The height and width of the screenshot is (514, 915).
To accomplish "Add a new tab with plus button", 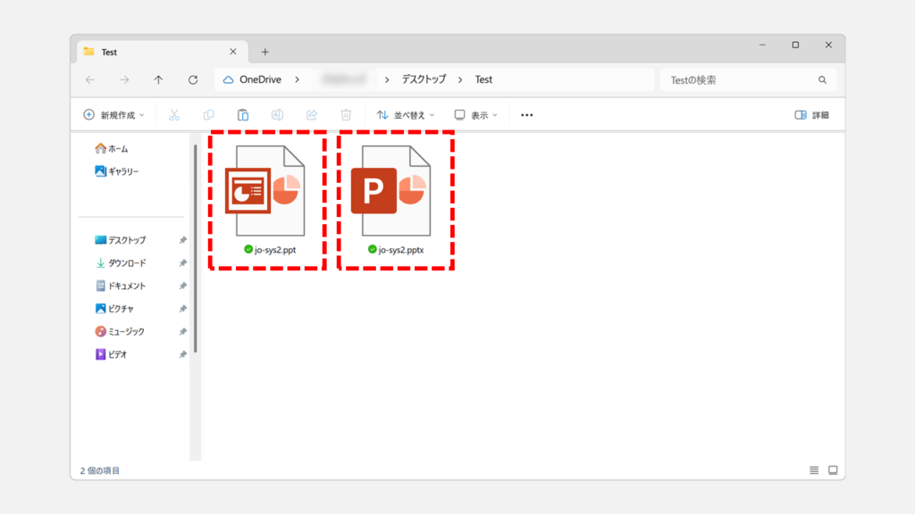I will (264, 52).
